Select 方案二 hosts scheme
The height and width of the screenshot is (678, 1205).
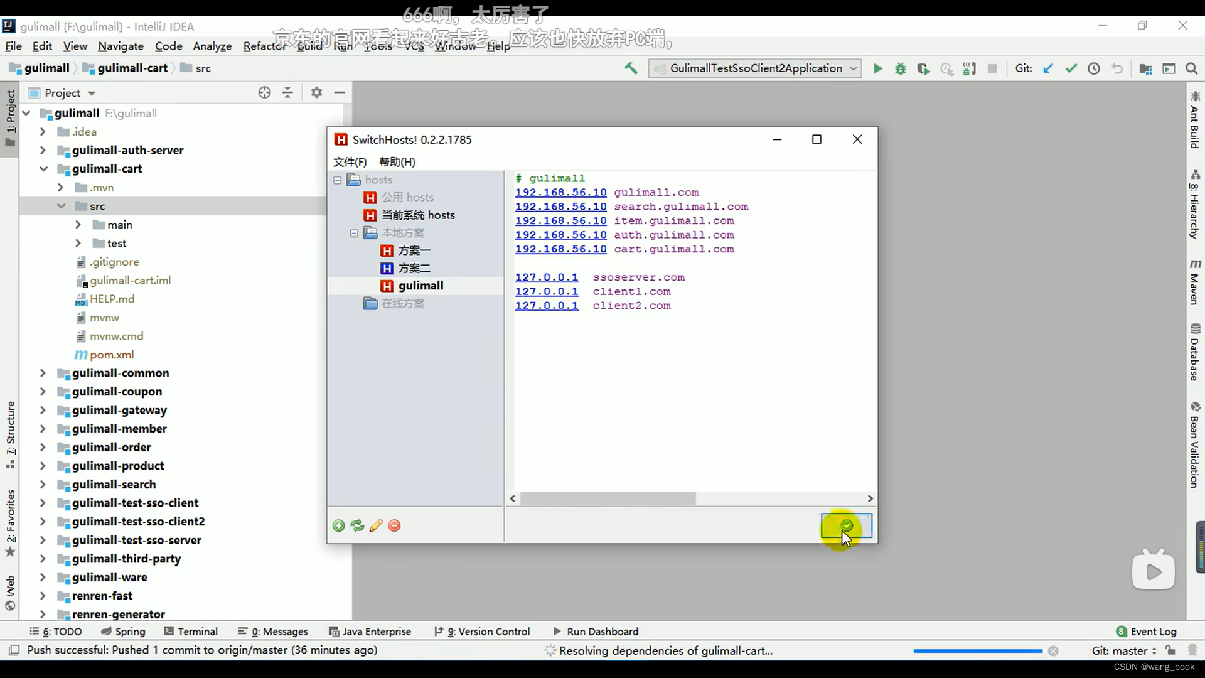414,268
